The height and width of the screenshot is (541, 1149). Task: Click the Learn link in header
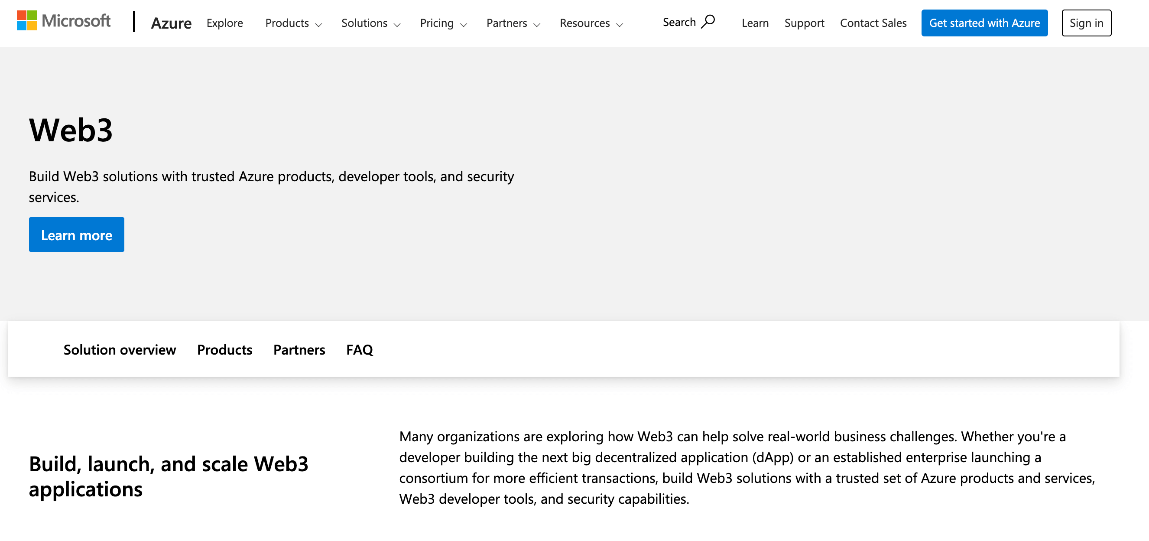click(755, 23)
